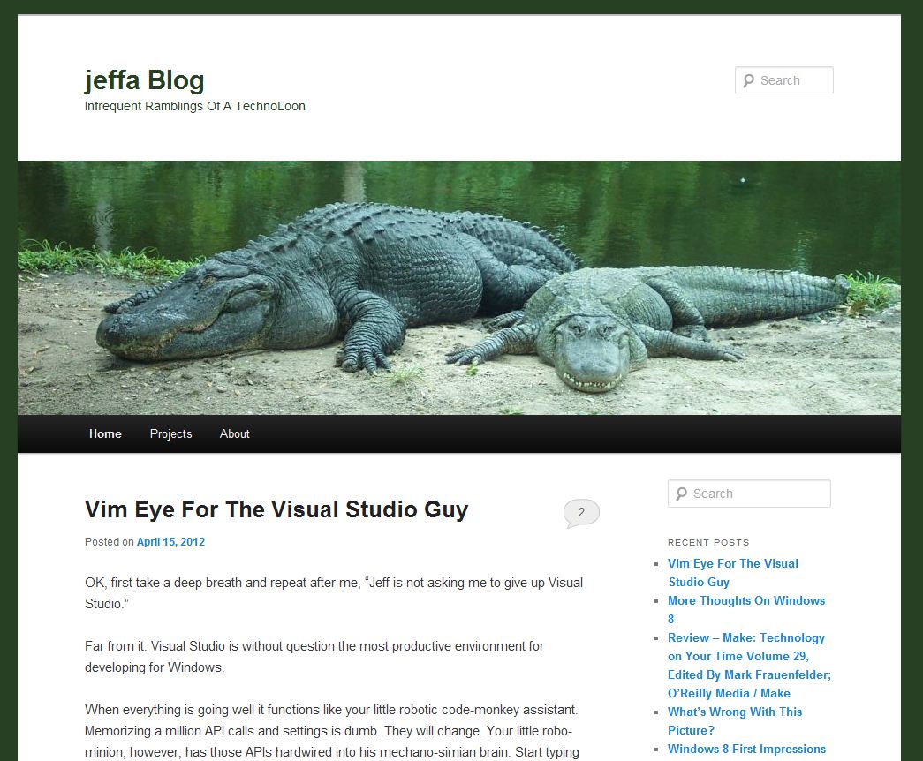Open Windows 8 First Impressions recent post
This screenshot has width=923, height=761.
click(x=746, y=750)
